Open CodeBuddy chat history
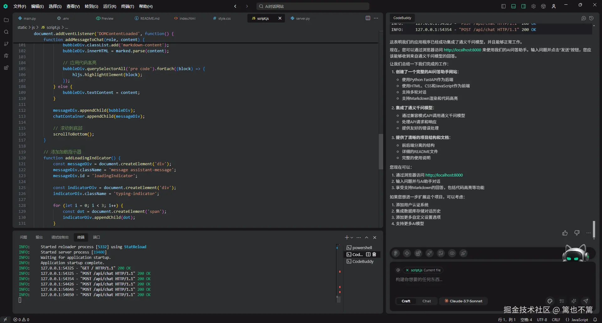 (591, 18)
